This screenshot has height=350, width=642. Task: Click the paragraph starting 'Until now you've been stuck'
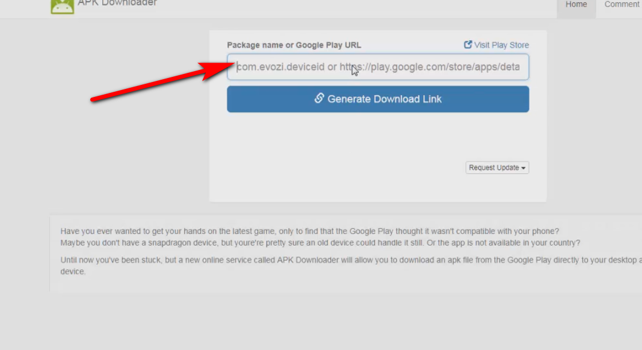[x=351, y=265]
